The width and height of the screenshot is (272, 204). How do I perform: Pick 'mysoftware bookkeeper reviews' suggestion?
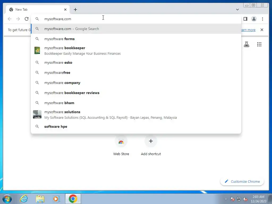click(136, 93)
